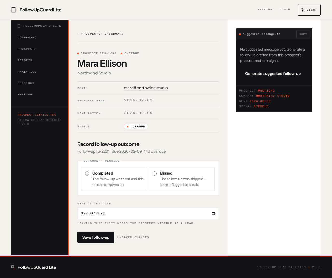Open Prospects in the sidebar
Screen dimensions: 332x278
(x=27, y=49)
